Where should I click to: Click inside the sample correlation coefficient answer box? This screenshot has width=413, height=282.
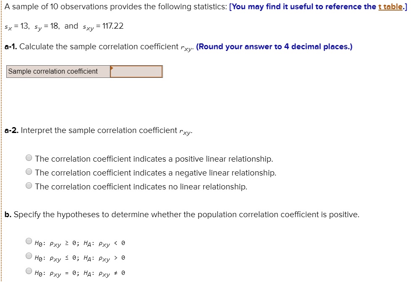136,71
